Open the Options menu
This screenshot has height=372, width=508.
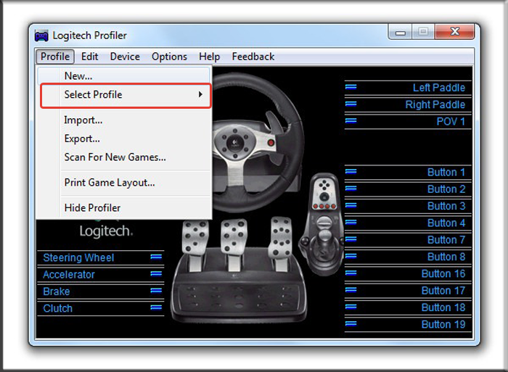click(169, 57)
